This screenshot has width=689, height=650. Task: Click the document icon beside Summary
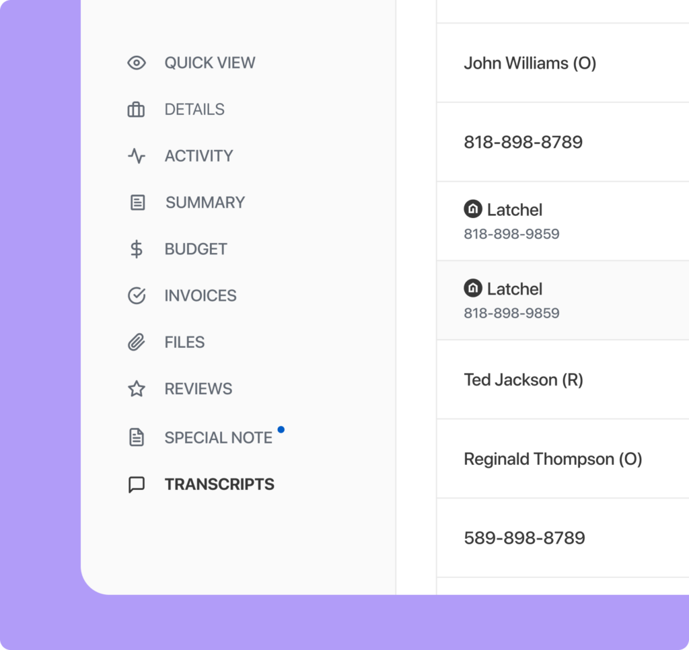[x=137, y=202]
